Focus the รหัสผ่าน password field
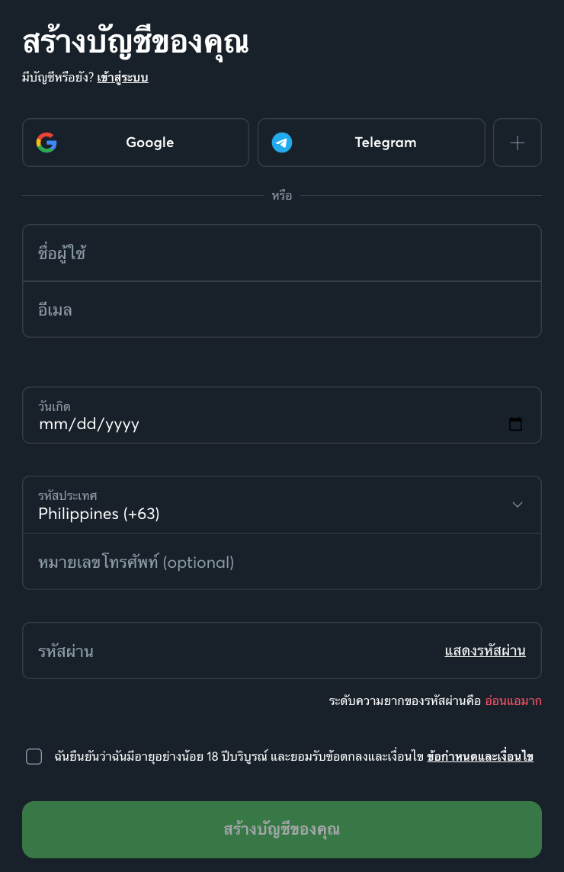564x872 pixels. point(229,651)
